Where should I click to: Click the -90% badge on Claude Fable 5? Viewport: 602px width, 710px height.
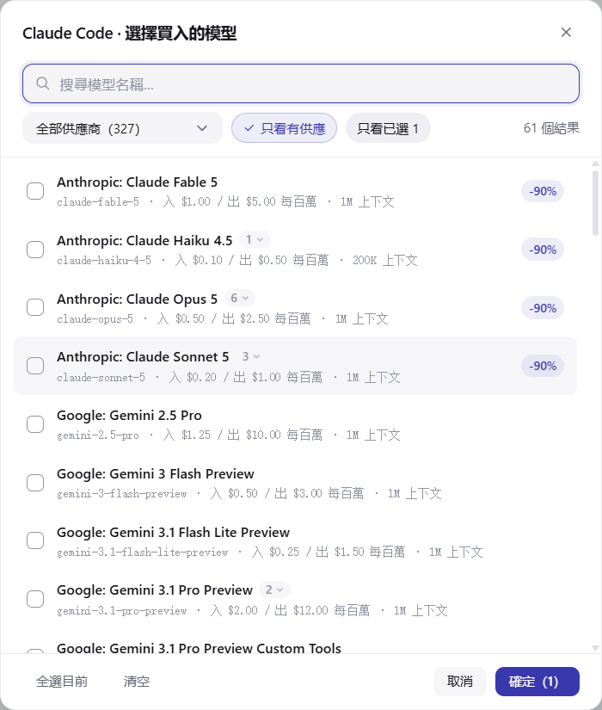[543, 191]
